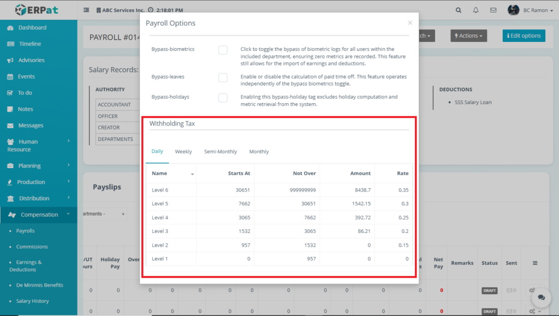Select the Level 1 row name
This screenshot has width=559, height=316.
159,259
